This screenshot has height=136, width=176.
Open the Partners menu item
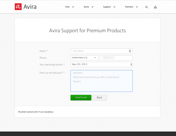tap(129, 7)
